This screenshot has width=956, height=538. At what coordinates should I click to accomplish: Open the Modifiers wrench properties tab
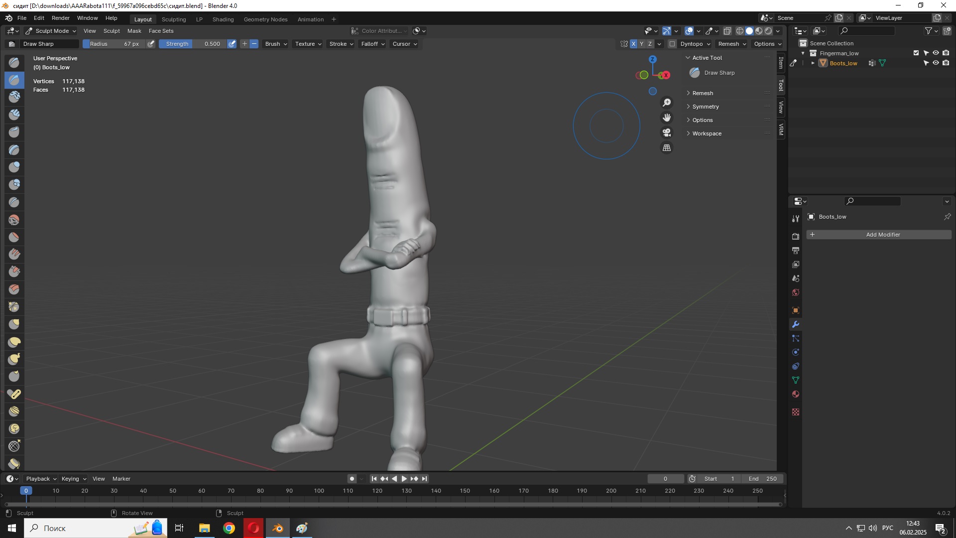coord(796,324)
